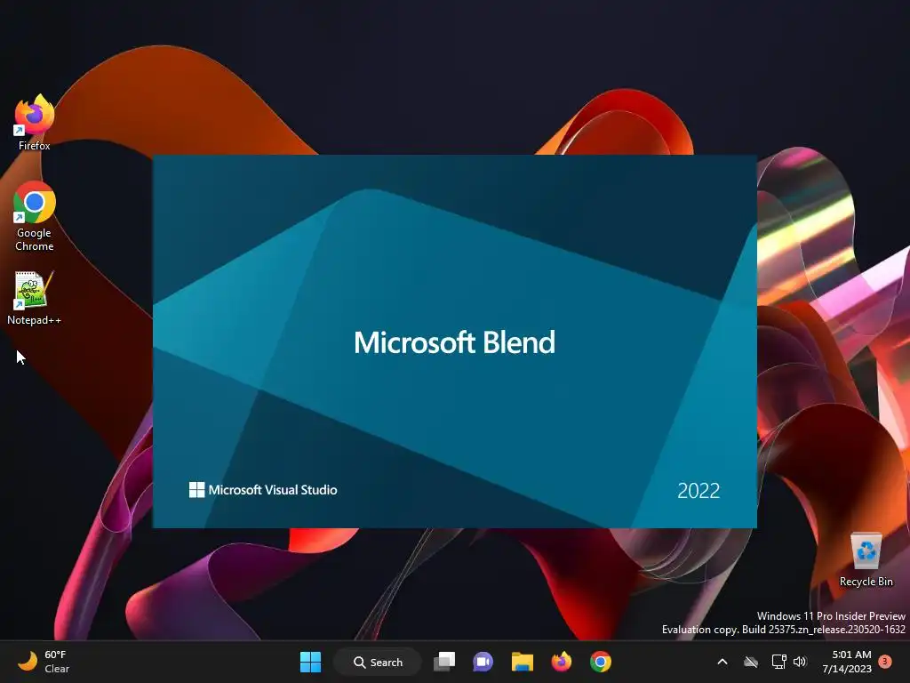Open the notification badge showing 3
Viewport: 910px width, 683px height.
[x=885, y=661]
